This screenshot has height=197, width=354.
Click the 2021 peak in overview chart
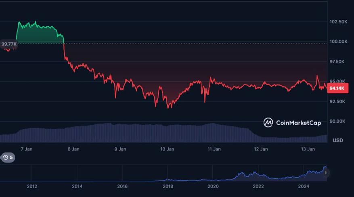click(241, 173)
